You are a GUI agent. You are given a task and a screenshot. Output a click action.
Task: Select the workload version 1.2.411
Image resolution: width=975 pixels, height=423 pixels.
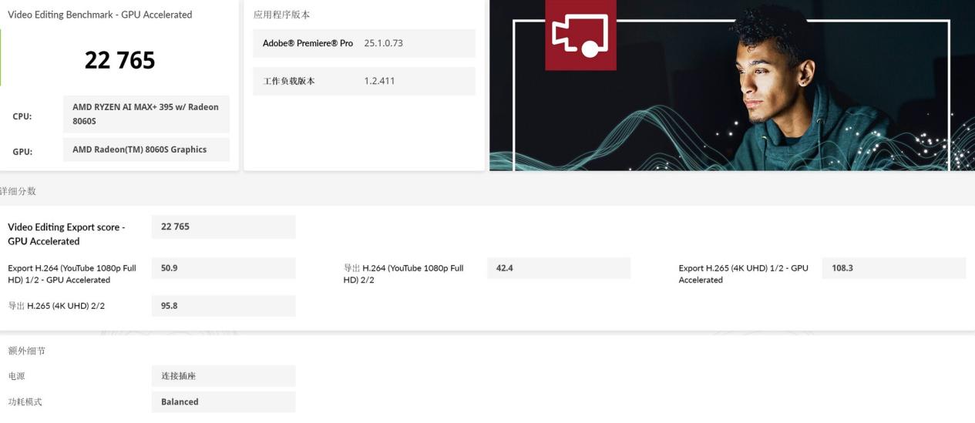[x=379, y=81]
